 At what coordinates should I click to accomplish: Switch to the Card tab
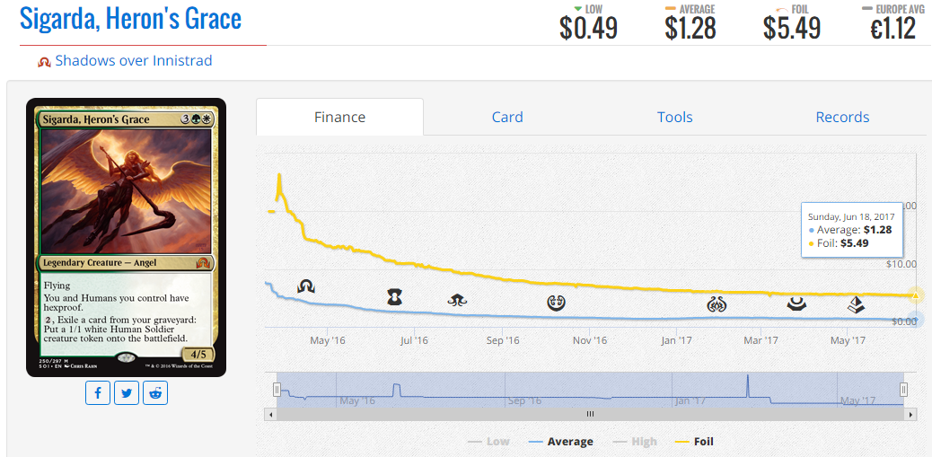point(507,117)
